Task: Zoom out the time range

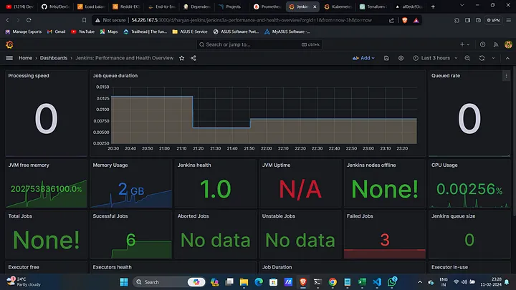Action: (467, 58)
